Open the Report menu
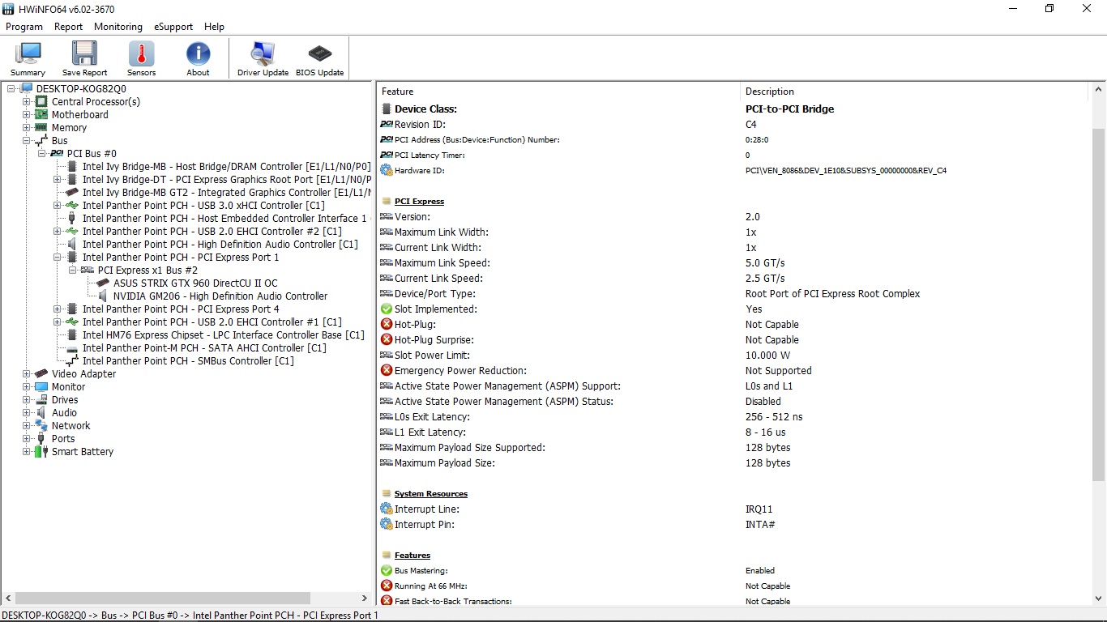The image size is (1107, 622). point(69,27)
